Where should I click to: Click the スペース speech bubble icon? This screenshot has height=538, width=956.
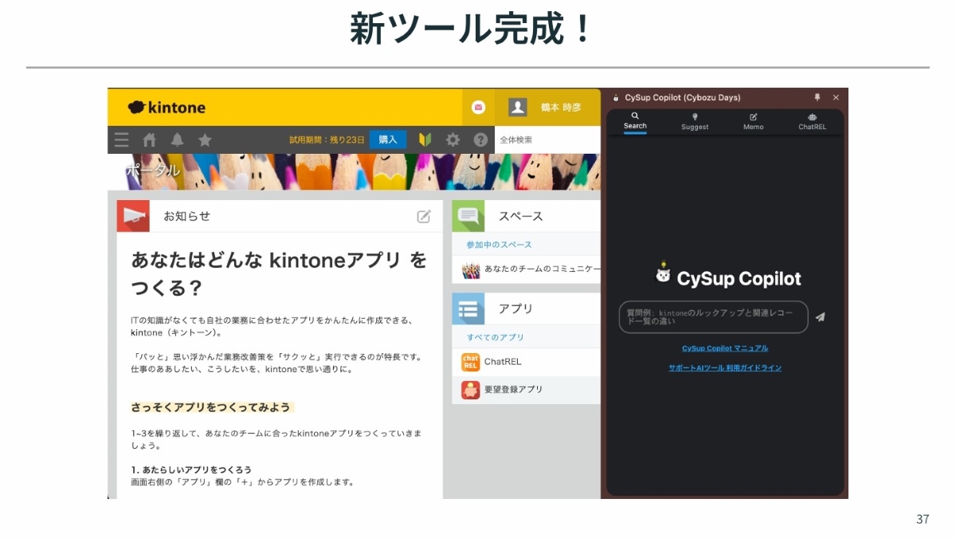click(x=468, y=216)
